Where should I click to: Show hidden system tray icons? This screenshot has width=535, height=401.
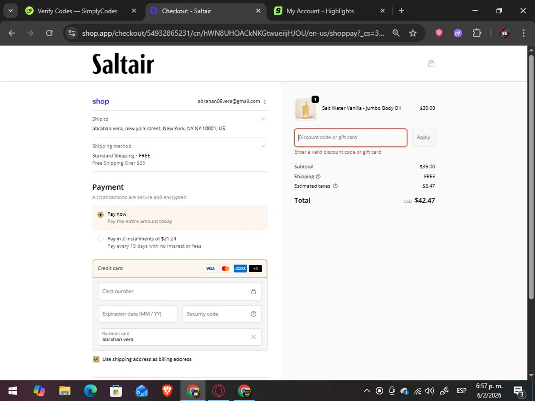click(367, 391)
